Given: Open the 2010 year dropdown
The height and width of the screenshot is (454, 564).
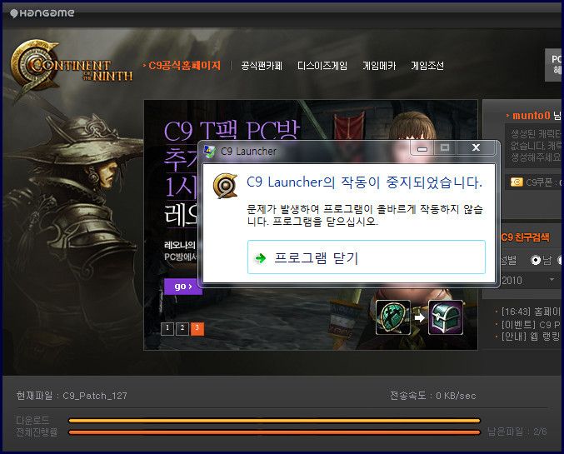Looking at the screenshot, I should click(x=529, y=280).
